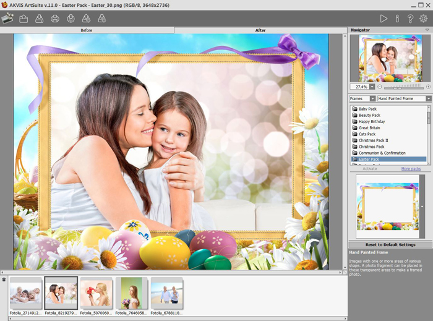Click the Run processing play icon
Screen dimensions: 433x321
pos(384,19)
